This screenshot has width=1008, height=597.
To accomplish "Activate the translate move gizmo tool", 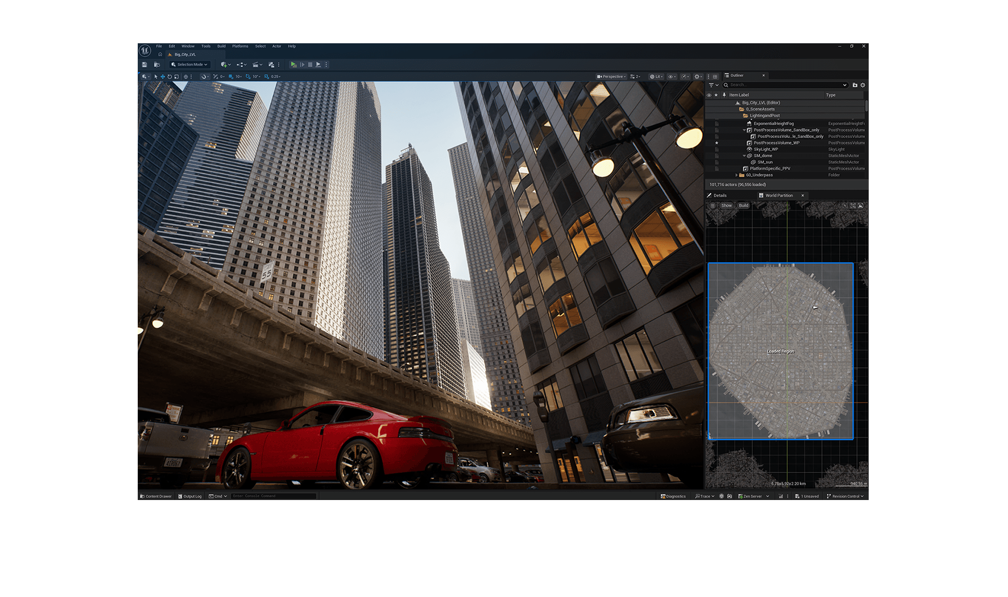I will tap(163, 77).
